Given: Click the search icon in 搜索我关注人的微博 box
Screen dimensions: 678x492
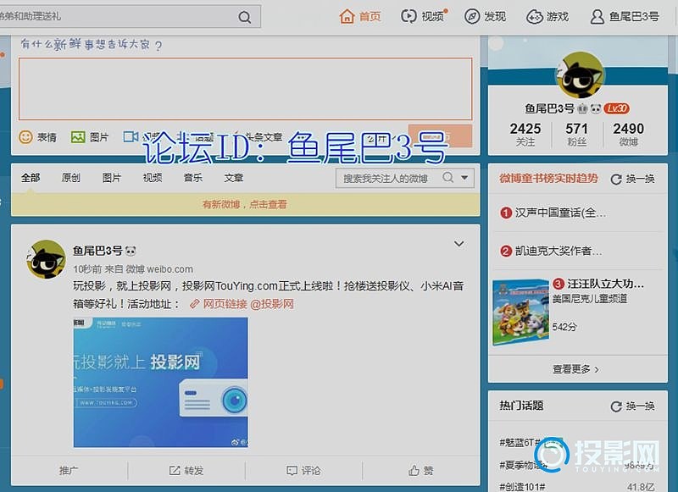Looking at the screenshot, I should click(x=448, y=178).
